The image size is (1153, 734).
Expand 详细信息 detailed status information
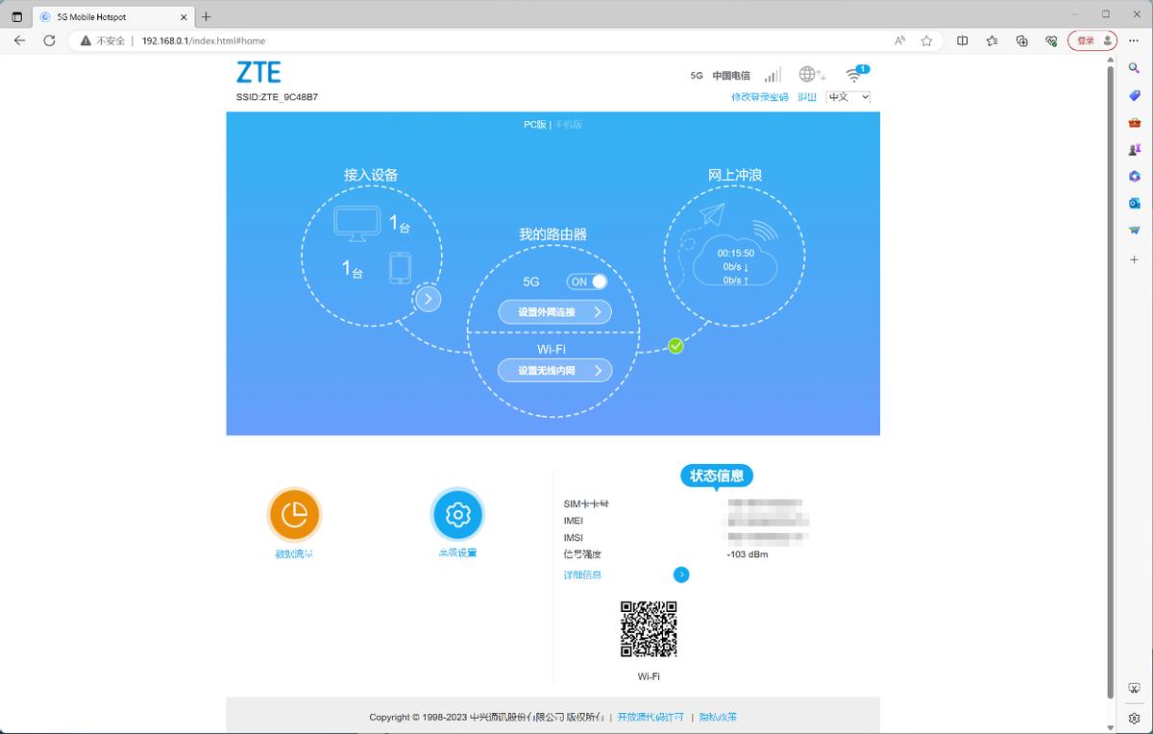click(582, 575)
